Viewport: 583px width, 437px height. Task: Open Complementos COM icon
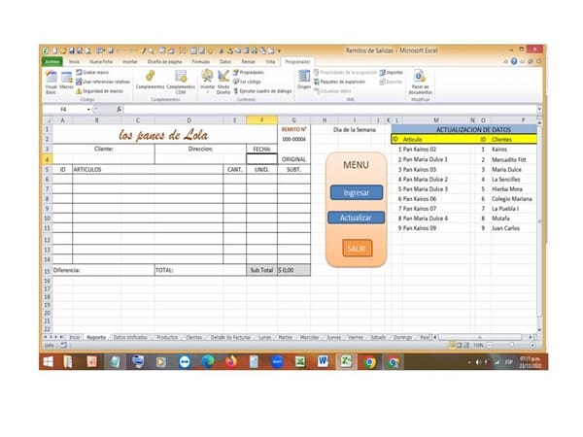click(181, 82)
